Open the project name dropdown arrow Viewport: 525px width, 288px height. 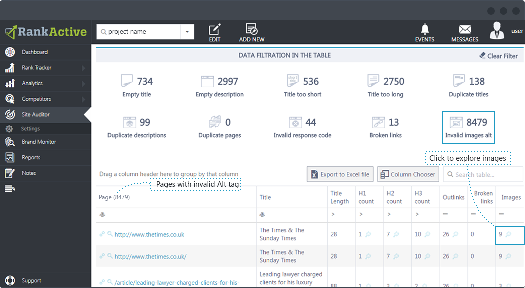click(x=187, y=32)
